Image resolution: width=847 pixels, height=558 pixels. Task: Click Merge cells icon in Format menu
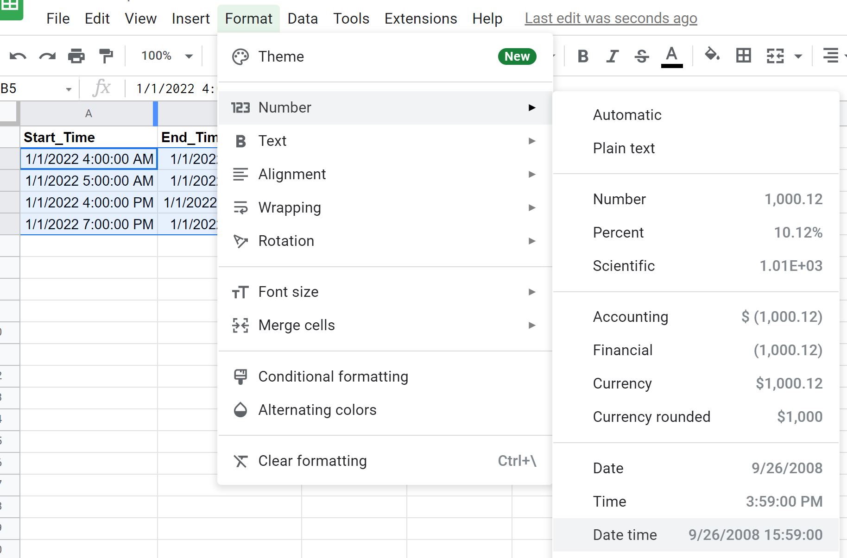[240, 326]
